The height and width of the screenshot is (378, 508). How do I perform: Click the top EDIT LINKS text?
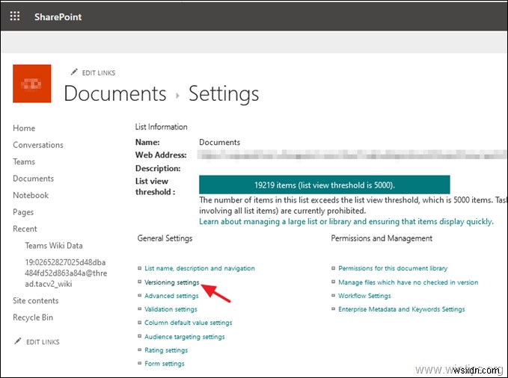99,72
